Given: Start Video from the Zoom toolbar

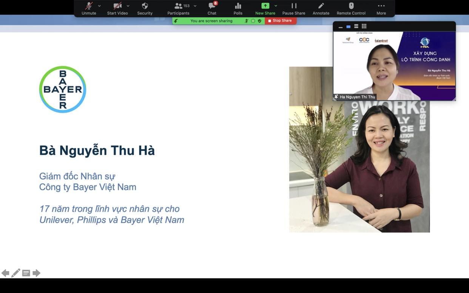Looking at the screenshot, I should pos(117,9).
